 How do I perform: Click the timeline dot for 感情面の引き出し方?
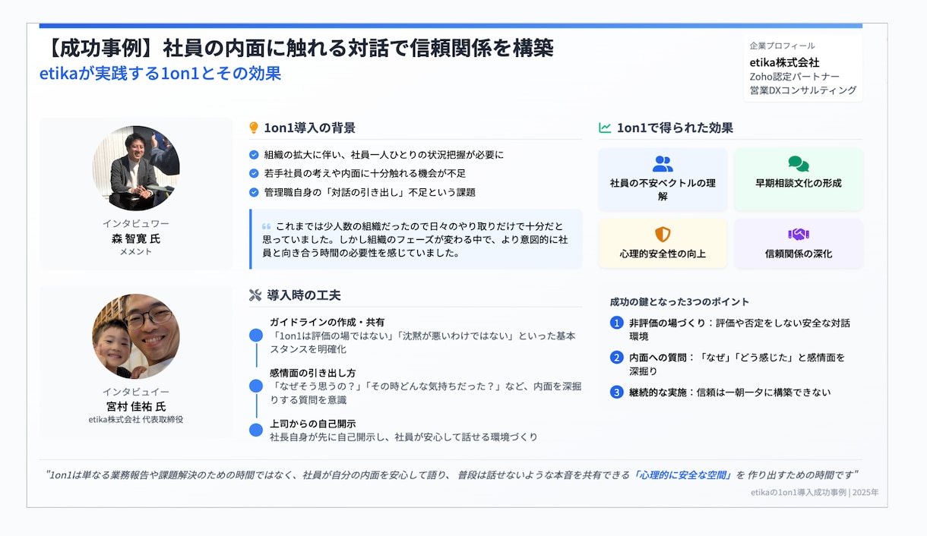point(256,386)
